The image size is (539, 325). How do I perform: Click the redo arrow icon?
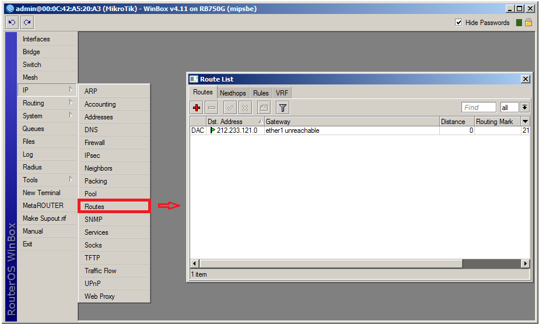27,22
